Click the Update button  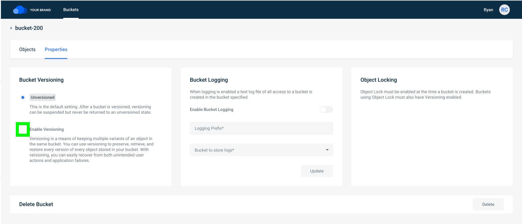317,171
